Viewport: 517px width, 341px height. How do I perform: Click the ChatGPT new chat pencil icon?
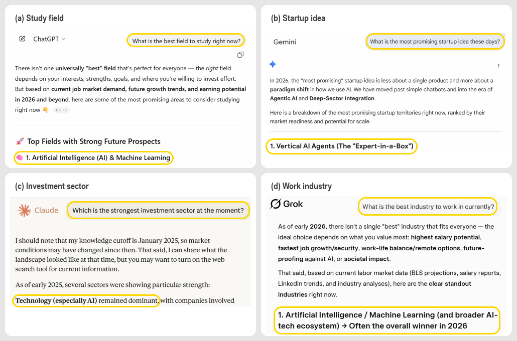[x=22, y=39]
